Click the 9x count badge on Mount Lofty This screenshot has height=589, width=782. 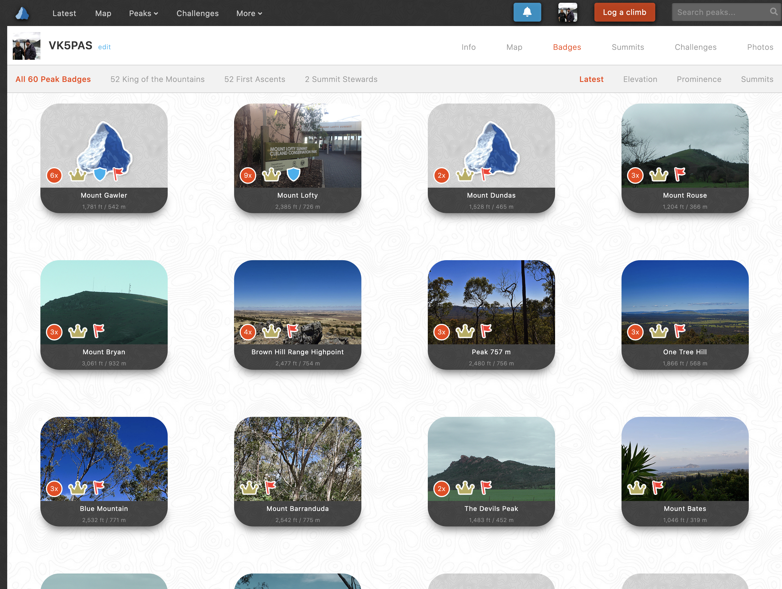[248, 175]
